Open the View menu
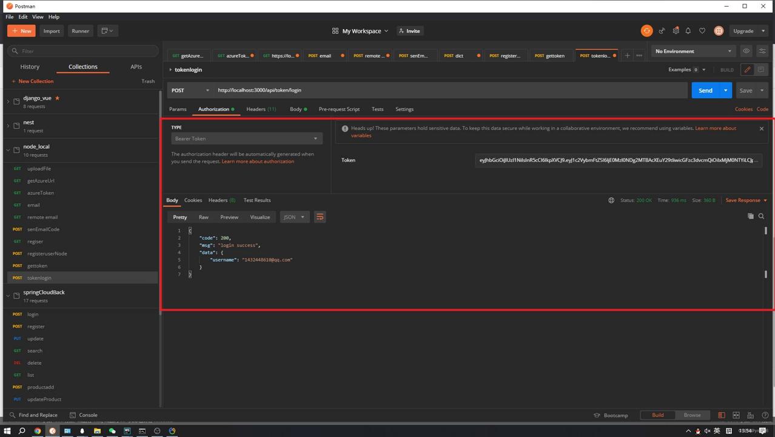The height and width of the screenshot is (437, 775). pos(38,17)
